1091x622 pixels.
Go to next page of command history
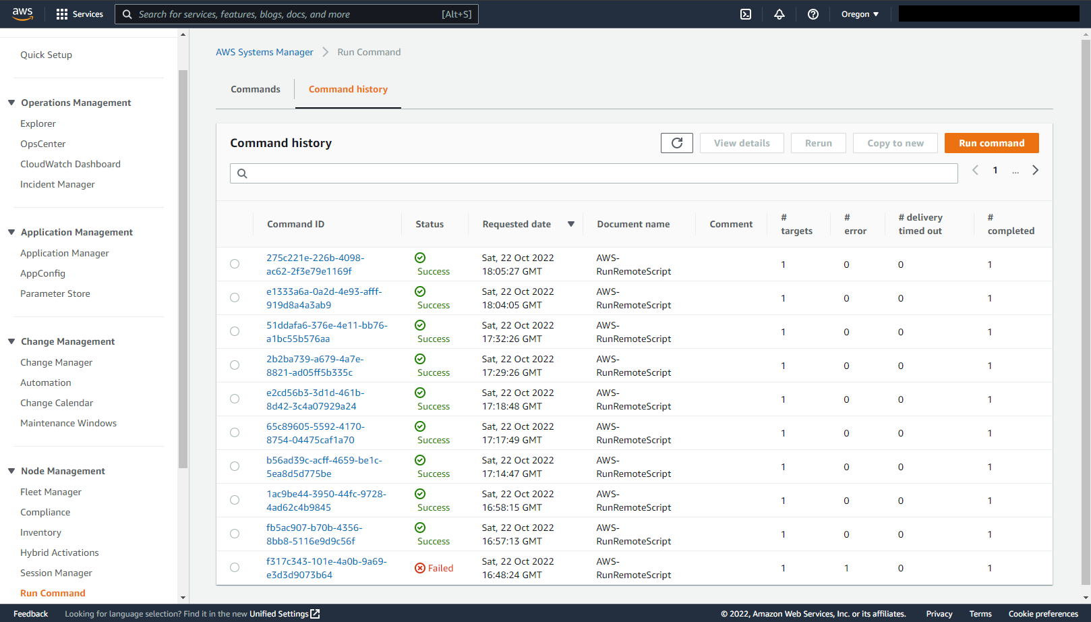(1036, 170)
